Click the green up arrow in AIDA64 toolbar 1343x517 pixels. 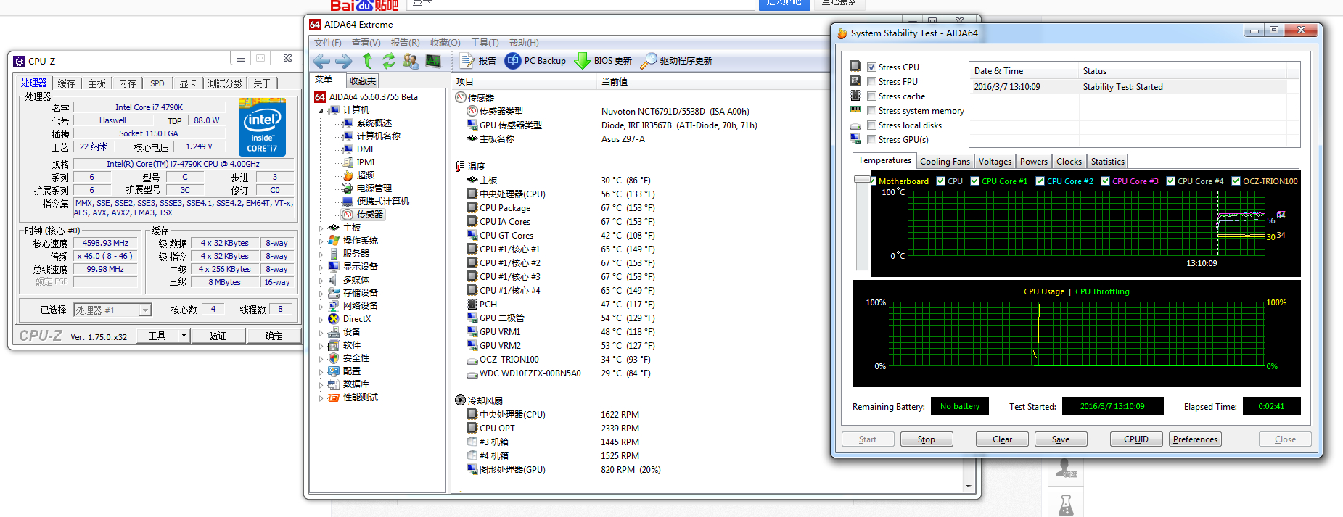pyautogui.click(x=367, y=61)
